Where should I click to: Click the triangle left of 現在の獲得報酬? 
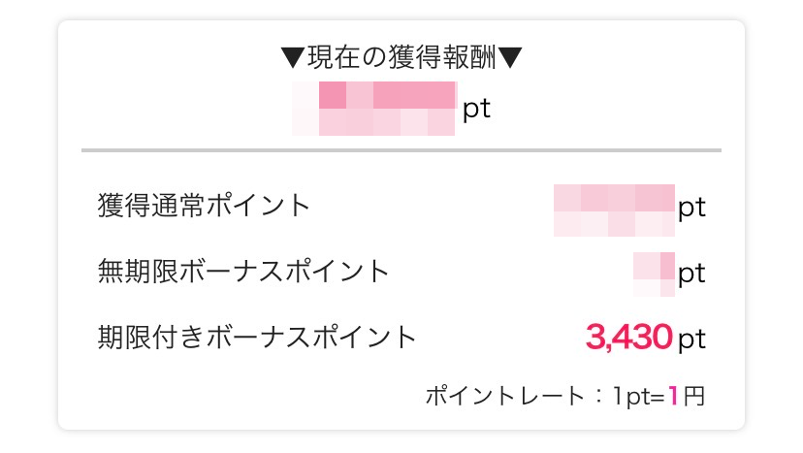[293, 59]
